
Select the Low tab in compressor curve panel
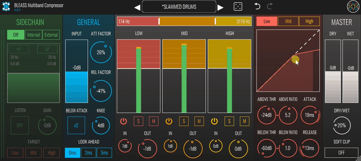[x=267, y=21]
